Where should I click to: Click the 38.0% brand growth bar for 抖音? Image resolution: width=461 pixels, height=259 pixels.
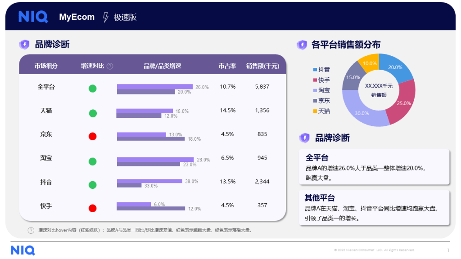pos(149,181)
